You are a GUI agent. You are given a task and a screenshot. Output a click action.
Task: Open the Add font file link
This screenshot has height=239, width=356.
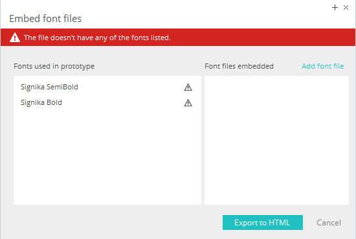tap(322, 66)
